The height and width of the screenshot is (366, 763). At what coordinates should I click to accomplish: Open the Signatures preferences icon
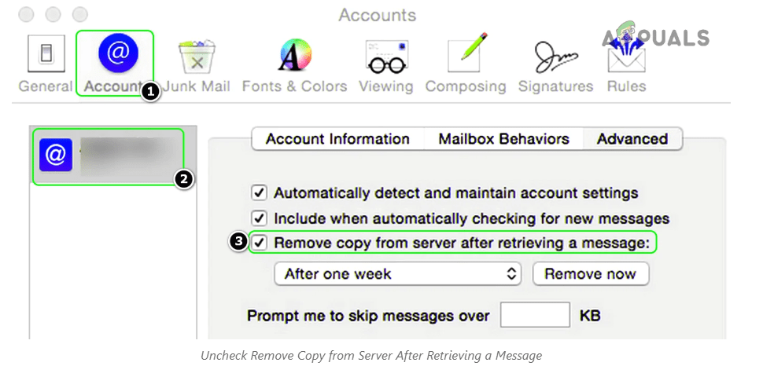click(x=556, y=57)
